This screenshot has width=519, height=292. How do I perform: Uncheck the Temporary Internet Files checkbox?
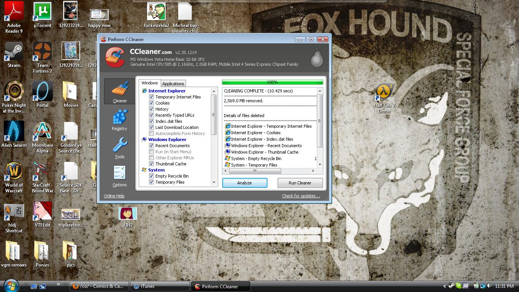click(152, 97)
